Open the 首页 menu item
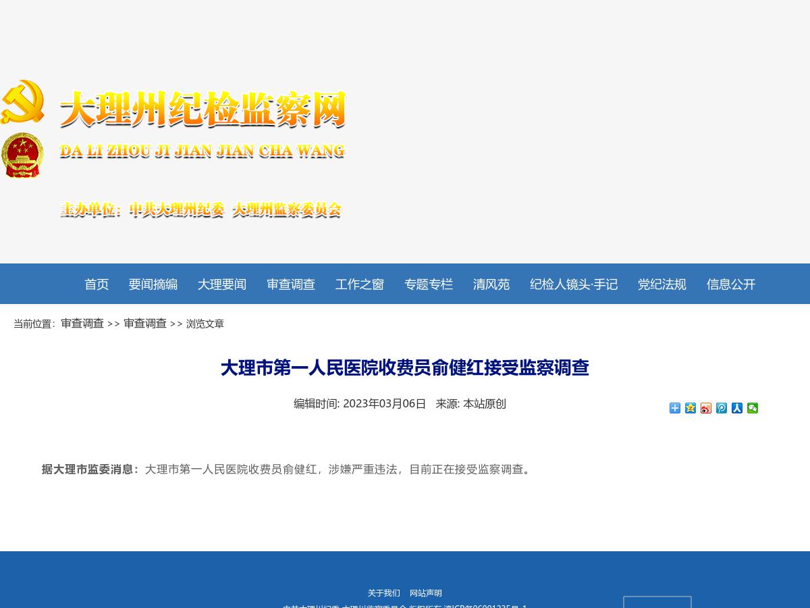Image resolution: width=810 pixels, height=608 pixels. click(x=96, y=284)
